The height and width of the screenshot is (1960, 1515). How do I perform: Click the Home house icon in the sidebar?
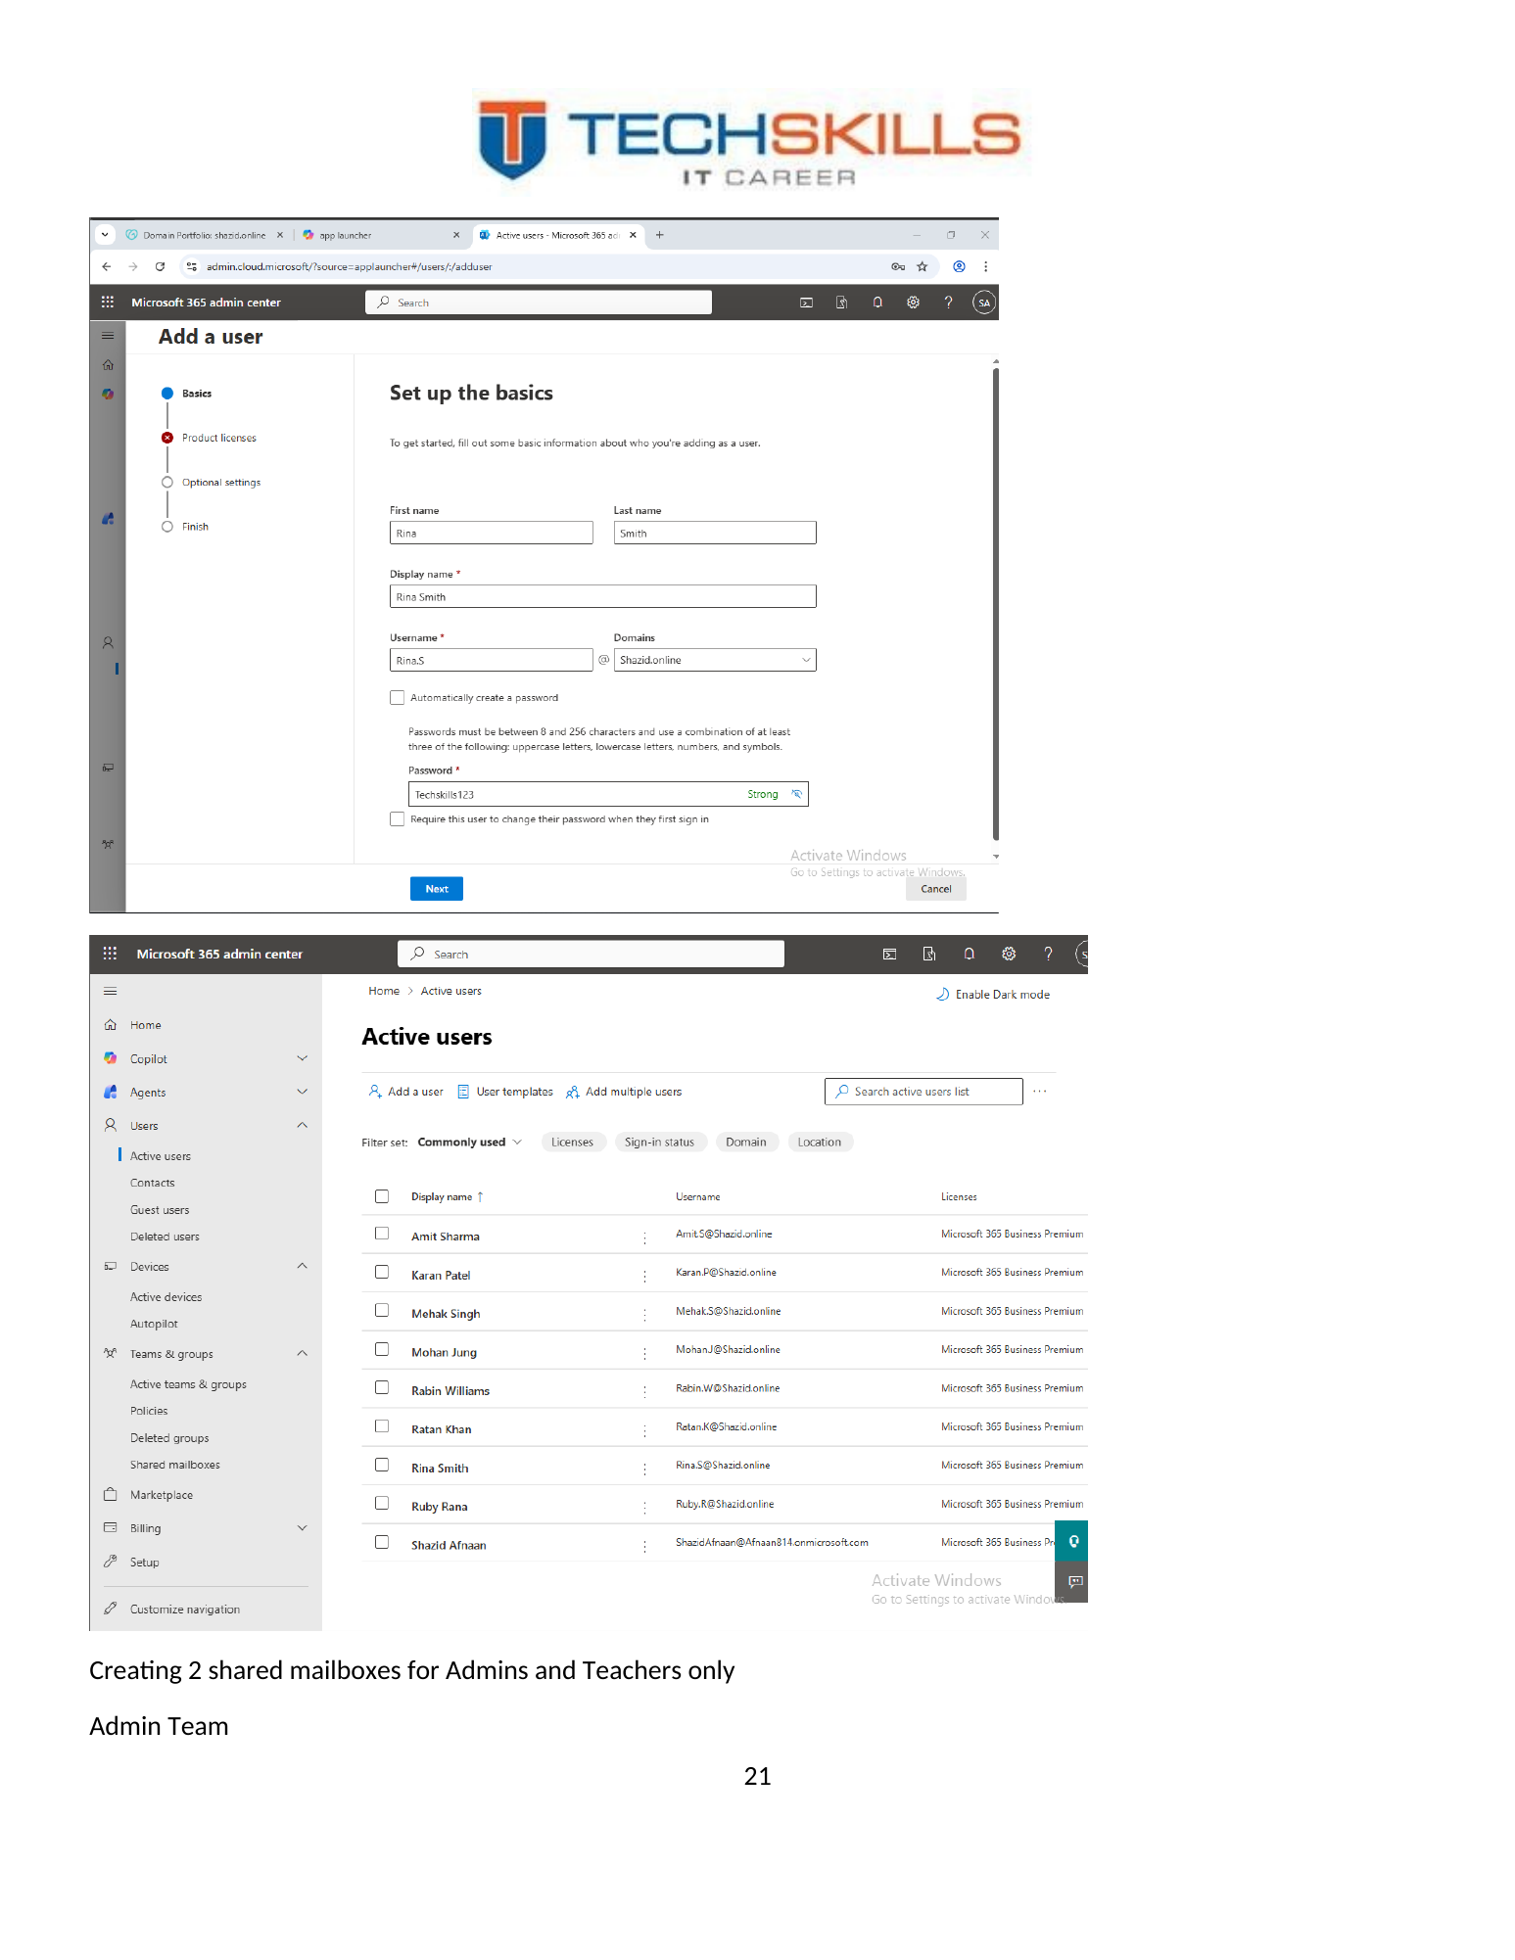[x=111, y=1025]
